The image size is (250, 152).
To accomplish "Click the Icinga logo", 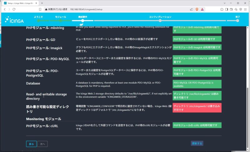I will coord(14,20).
